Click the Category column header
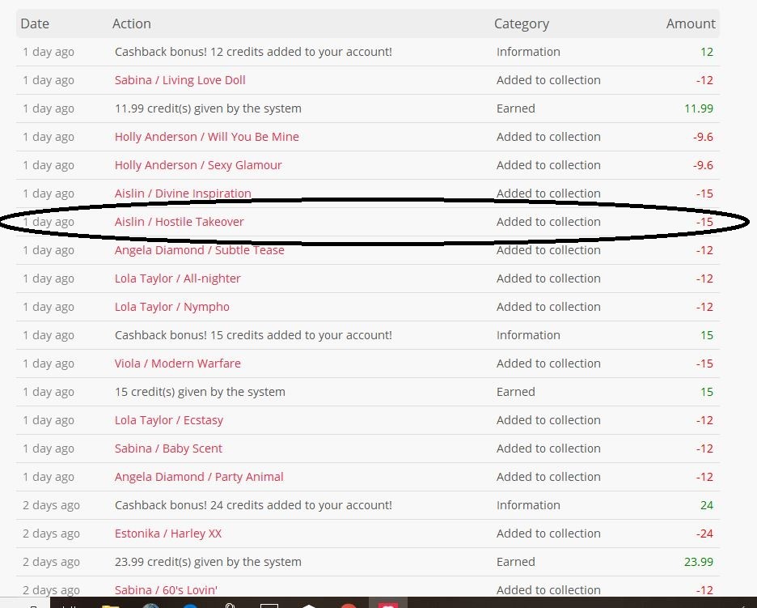This screenshot has width=757, height=608. pyautogui.click(x=522, y=23)
